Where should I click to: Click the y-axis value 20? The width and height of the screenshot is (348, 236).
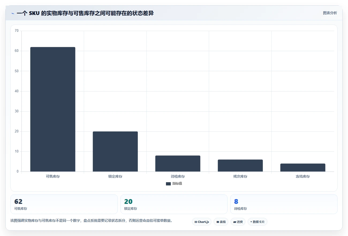tap(17, 131)
